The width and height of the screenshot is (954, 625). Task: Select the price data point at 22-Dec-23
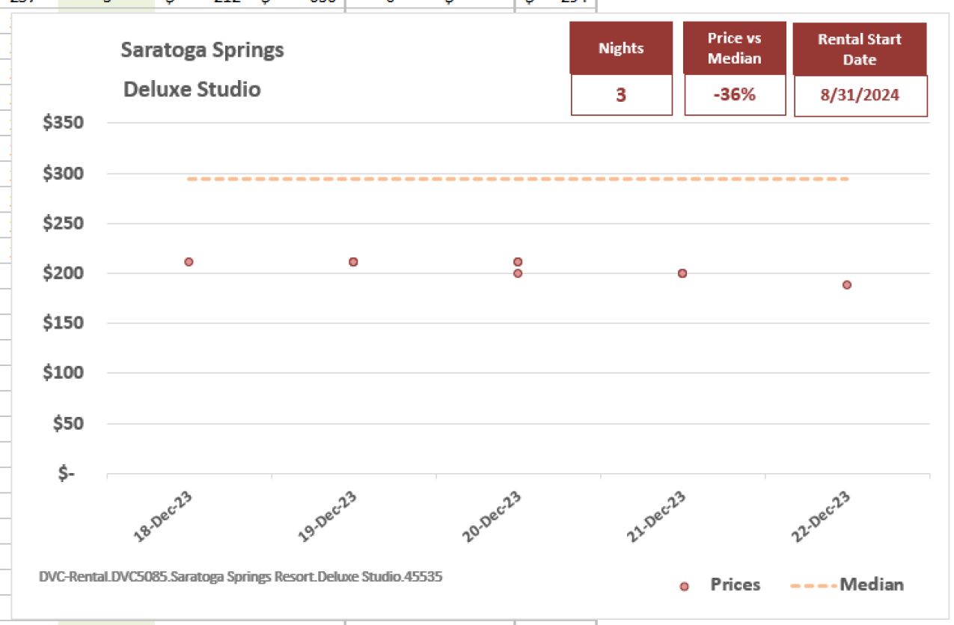(847, 284)
